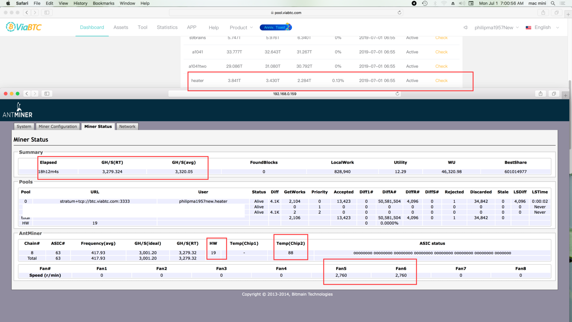Screen dimensions: 572x322
Task: Open the View menu
Action: pos(63,3)
